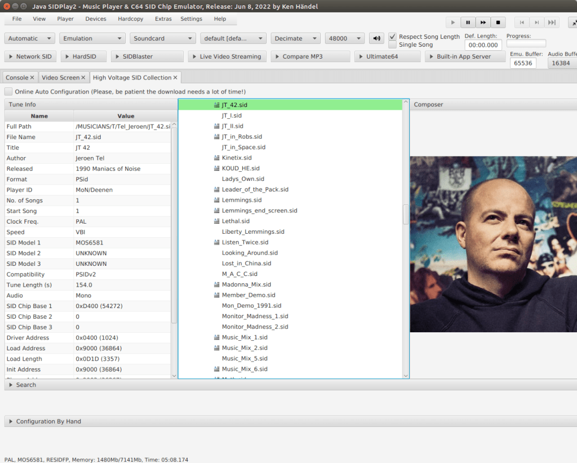577x463 pixels.
Task: Click the Compare MP3 button
Action: point(309,57)
